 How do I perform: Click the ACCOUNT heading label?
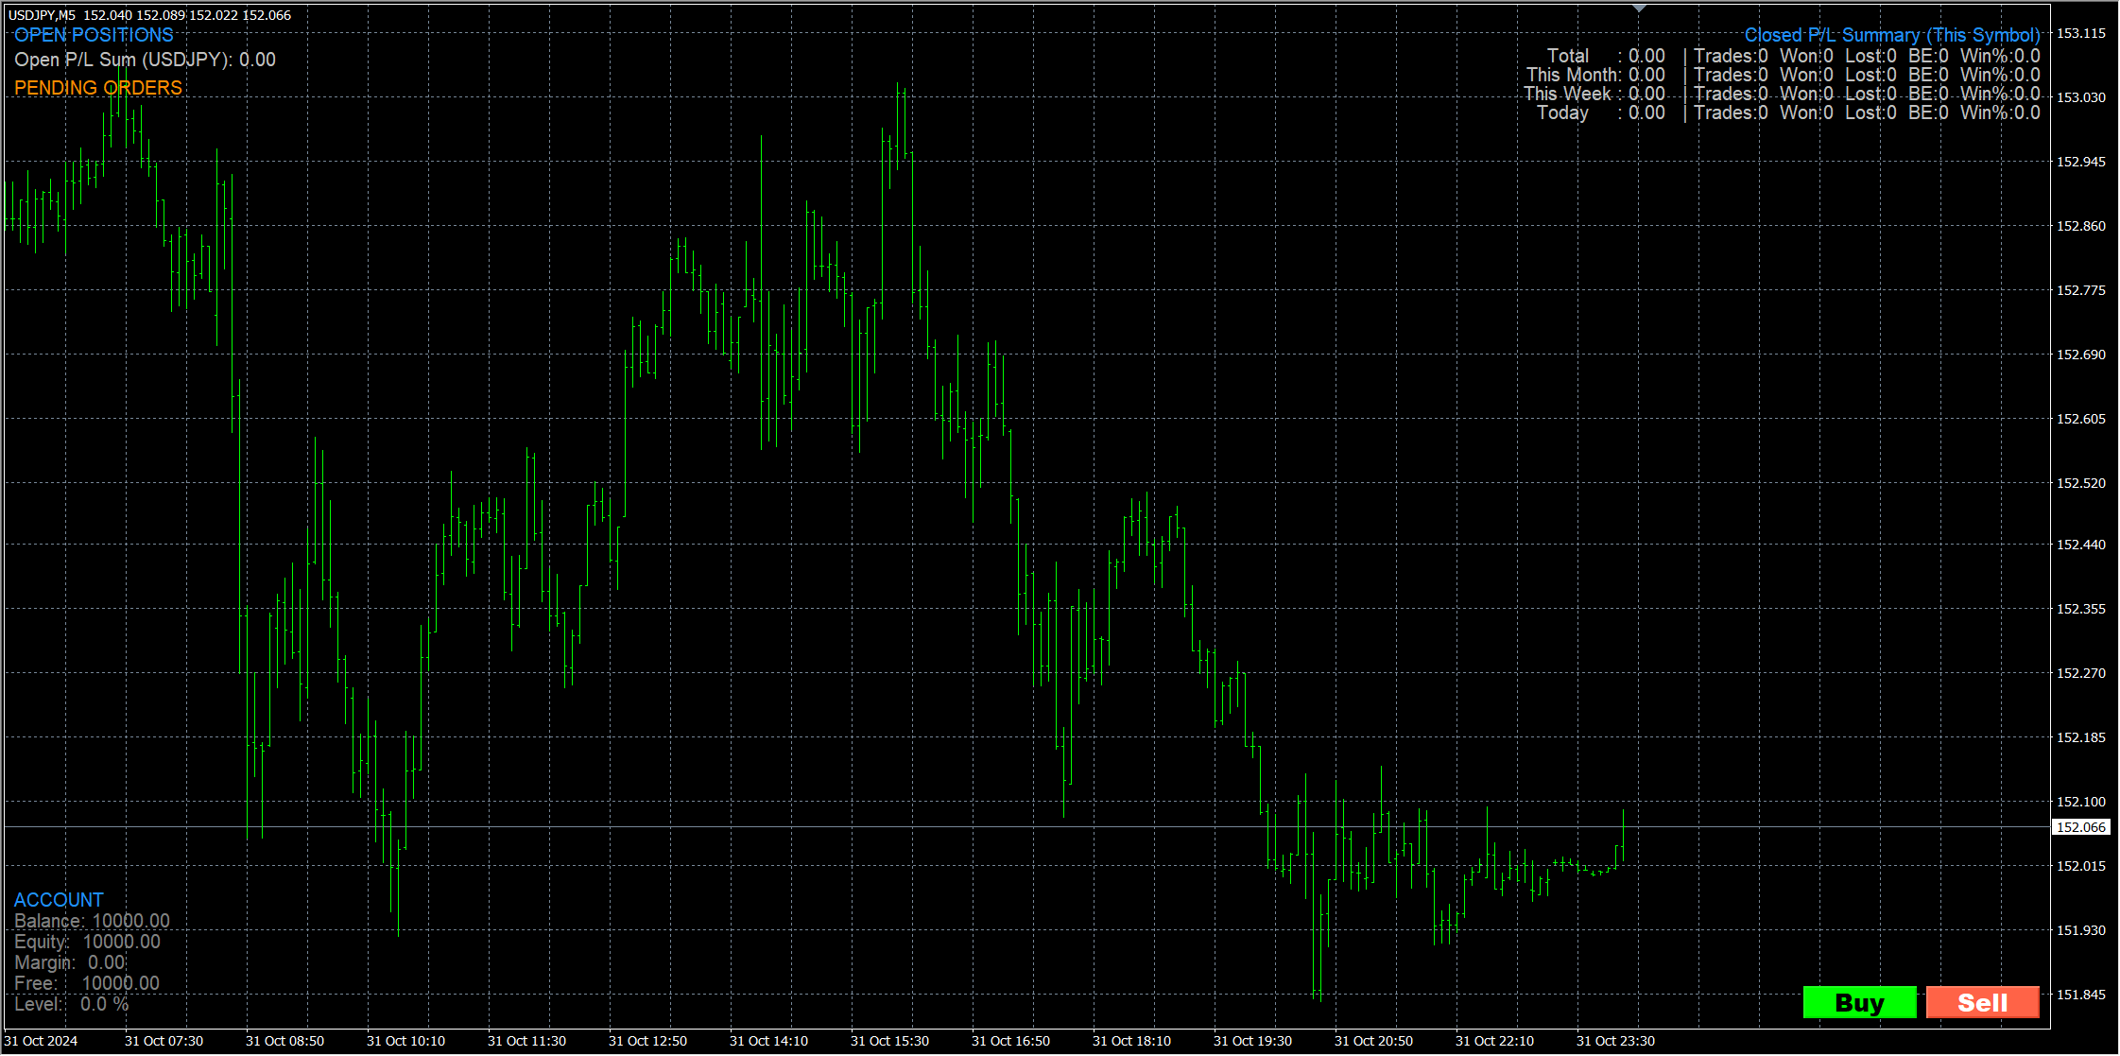pos(59,900)
